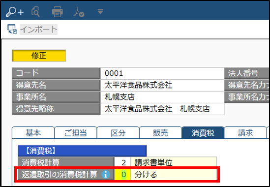Open the 販売 tab
The image size is (270, 187).
(x=160, y=133)
